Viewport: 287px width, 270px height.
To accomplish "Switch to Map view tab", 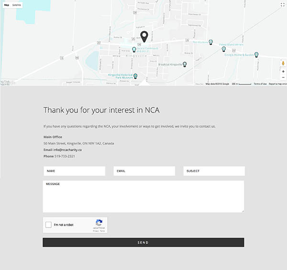I will 6,5.
